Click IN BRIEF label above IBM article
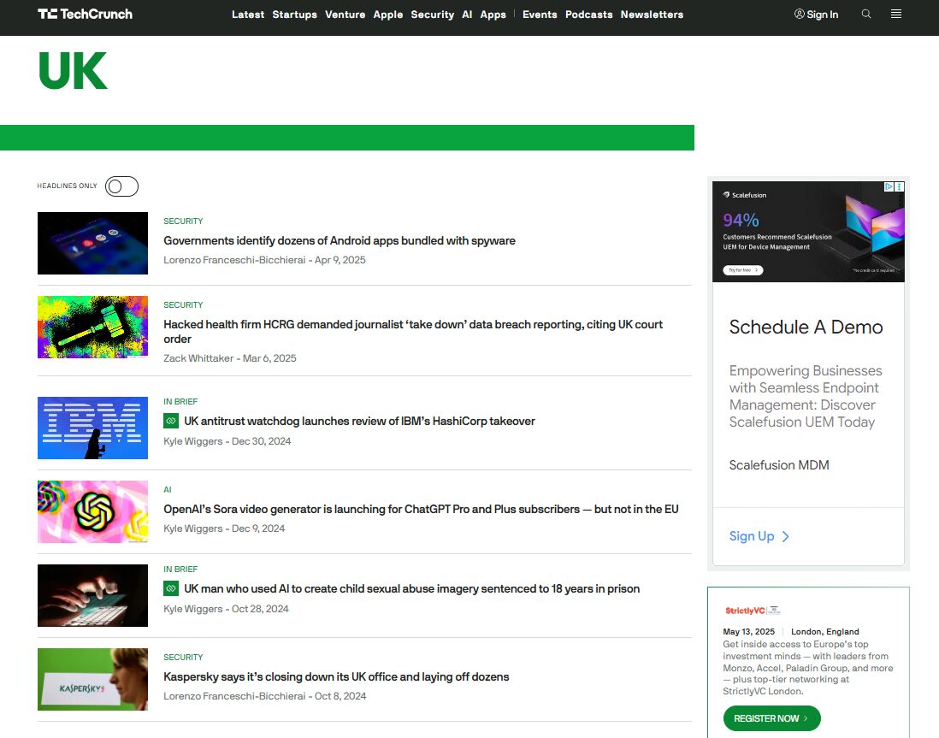This screenshot has height=738, width=939. click(180, 401)
